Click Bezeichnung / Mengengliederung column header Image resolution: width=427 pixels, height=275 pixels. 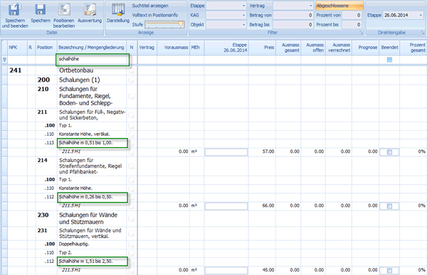tap(91, 48)
